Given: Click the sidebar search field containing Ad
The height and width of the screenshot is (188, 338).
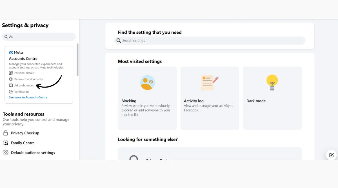Looking at the screenshot, I should click(39, 37).
